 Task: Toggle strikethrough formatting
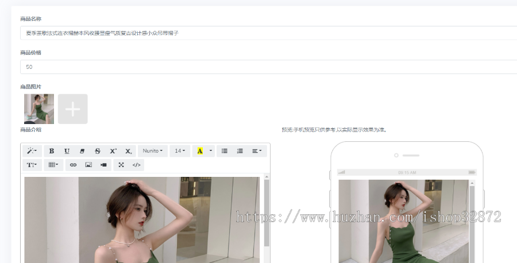(x=98, y=151)
